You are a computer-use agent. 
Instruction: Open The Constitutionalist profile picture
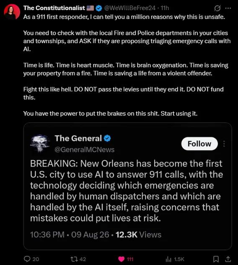[12, 12]
